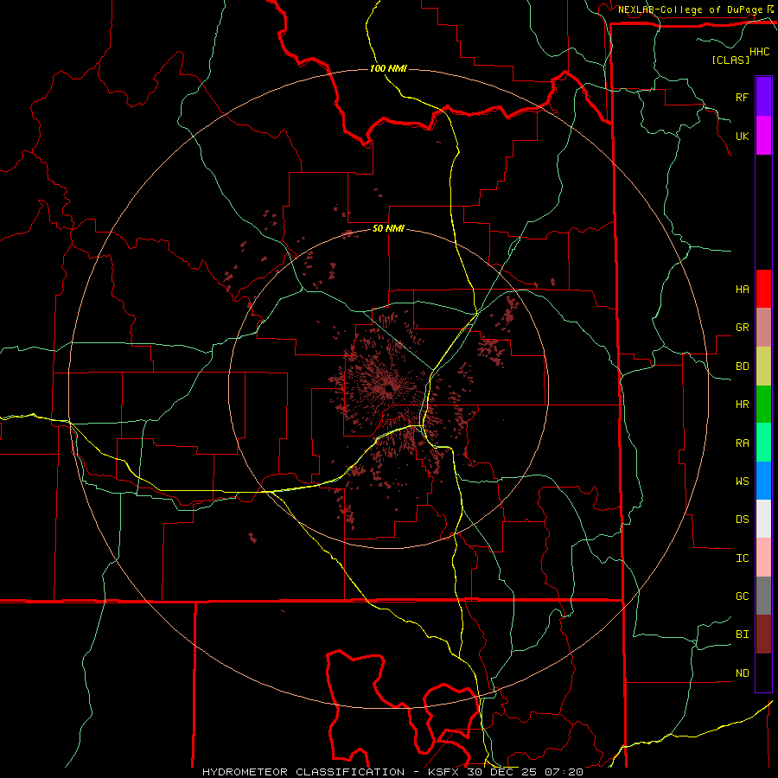Click the blue WS legend swatch
Screen dimensions: 778x778
point(763,481)
